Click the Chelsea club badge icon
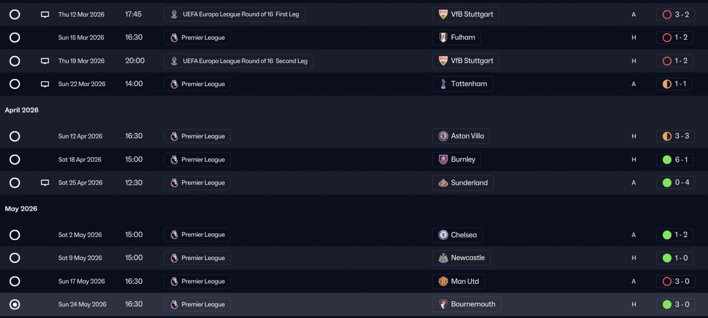 tap(443, 235)
